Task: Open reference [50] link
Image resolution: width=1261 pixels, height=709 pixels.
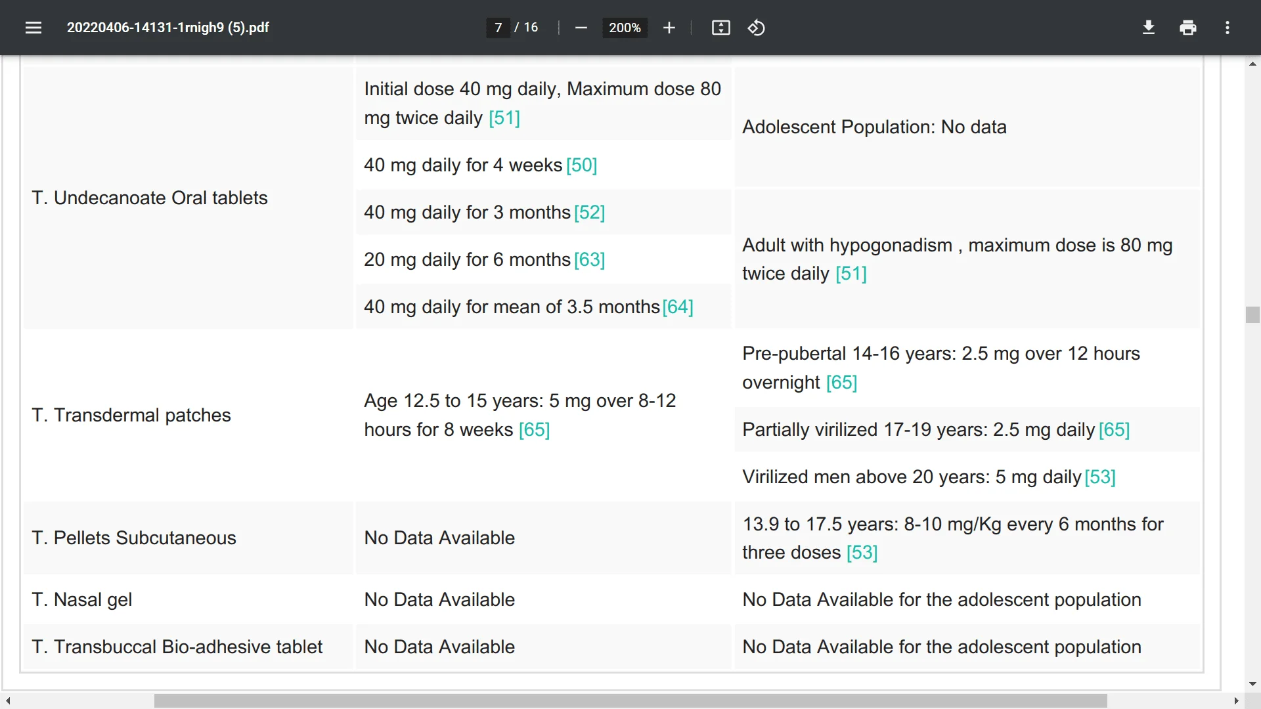Action: pos(581,165)
